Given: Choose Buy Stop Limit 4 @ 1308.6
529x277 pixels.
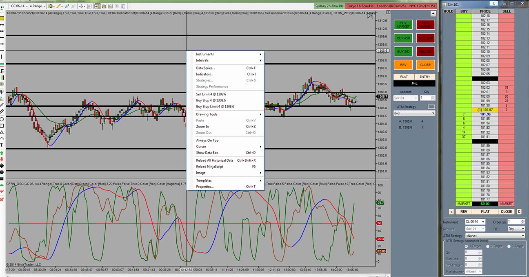Looking at the screenshot, I should tap(225, 106).
